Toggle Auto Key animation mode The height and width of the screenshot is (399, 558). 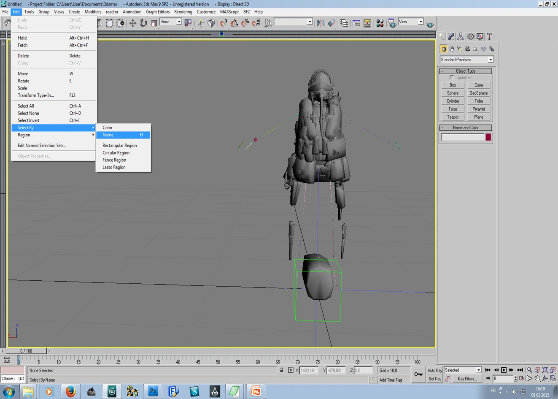point(434,370)
